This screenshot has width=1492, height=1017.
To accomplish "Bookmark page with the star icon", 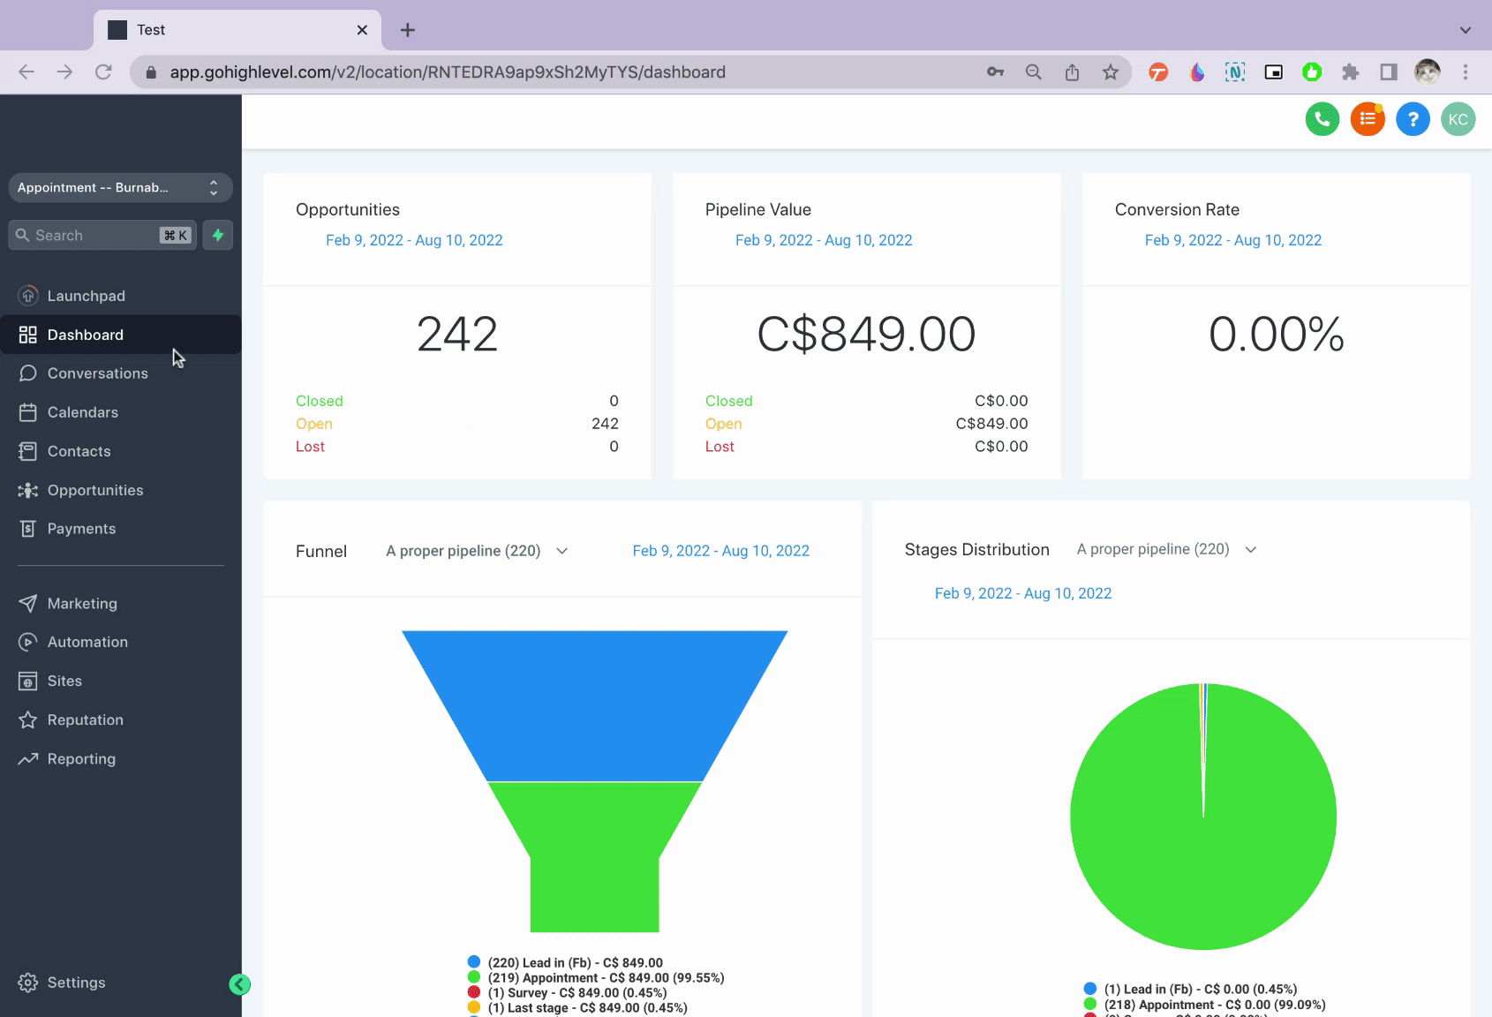I will pos(1111,72).
